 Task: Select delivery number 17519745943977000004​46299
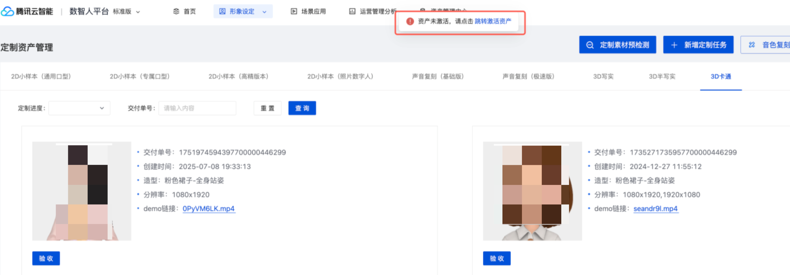(232, 152)
